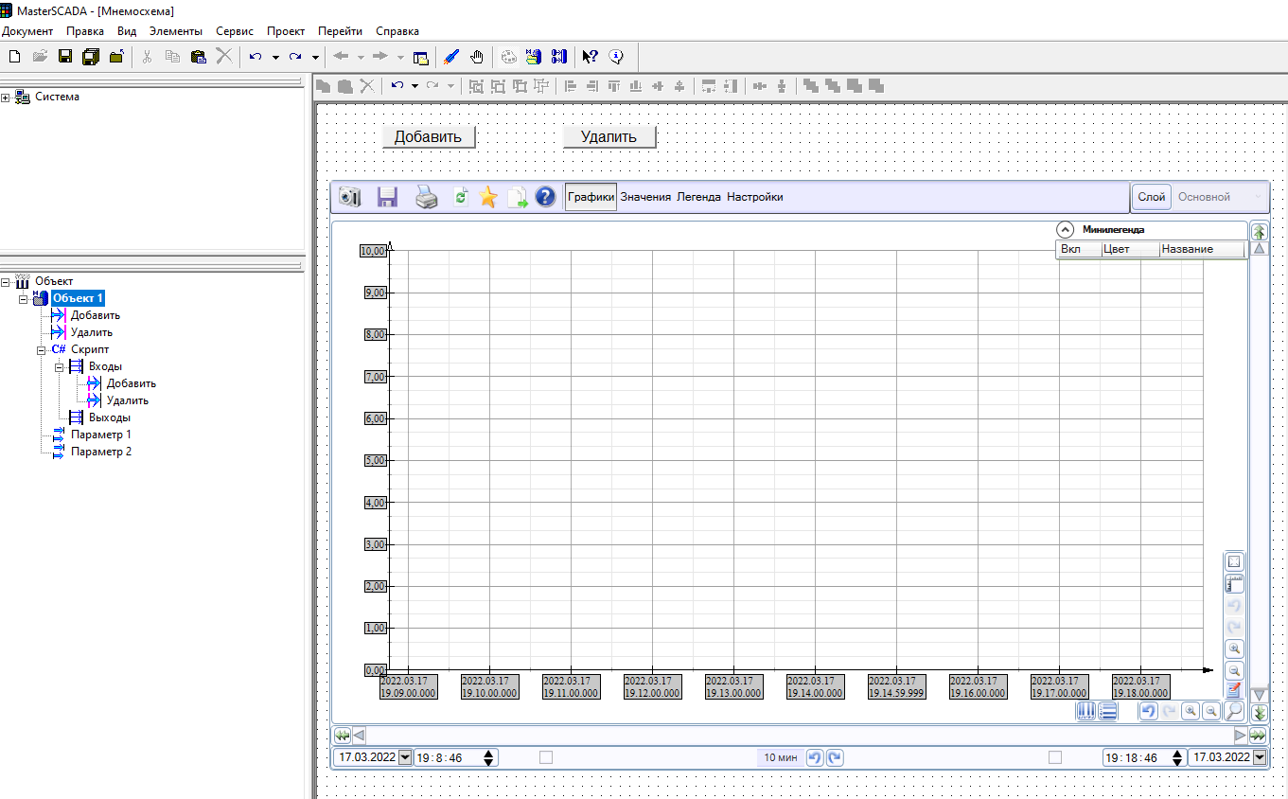Switch to the Значения tab
The image size is (1288, 799).
[645, 197]
